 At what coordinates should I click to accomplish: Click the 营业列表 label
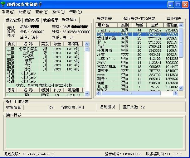coord(174,19)
